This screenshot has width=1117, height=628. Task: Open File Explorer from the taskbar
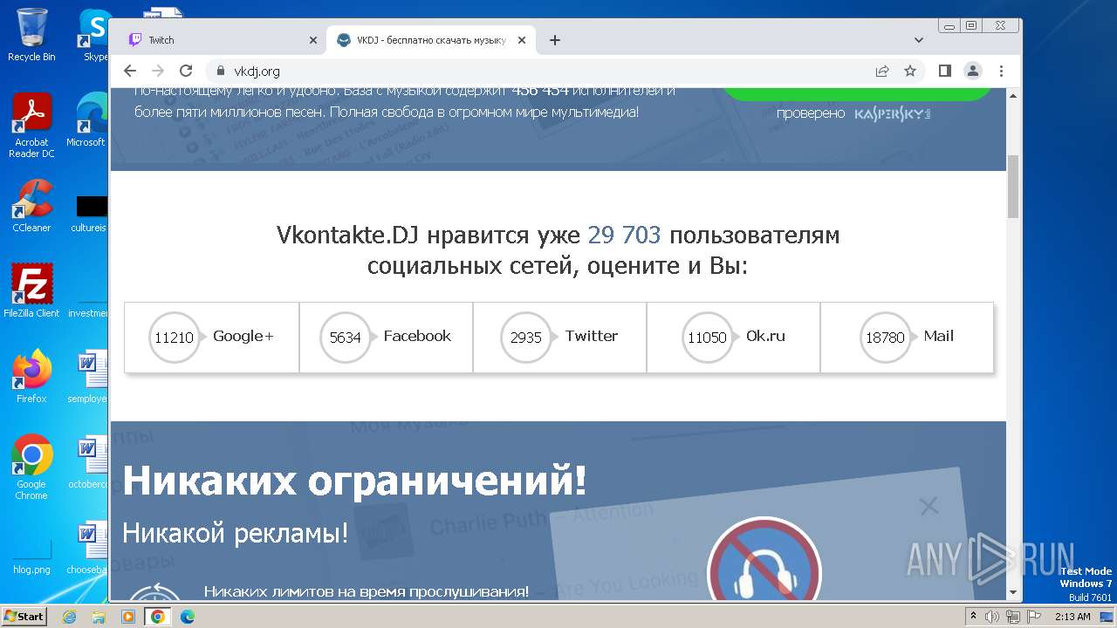(x=99, y=617)
